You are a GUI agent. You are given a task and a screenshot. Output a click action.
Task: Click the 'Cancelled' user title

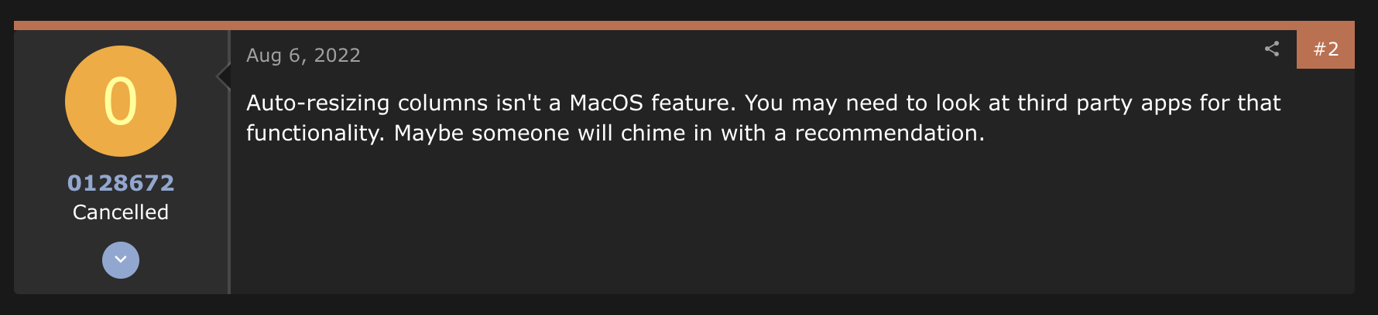click(121, 212)
